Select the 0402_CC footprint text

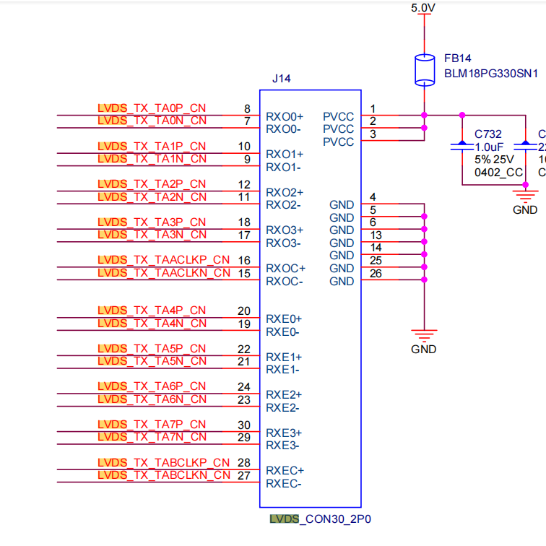click(498, 173)
